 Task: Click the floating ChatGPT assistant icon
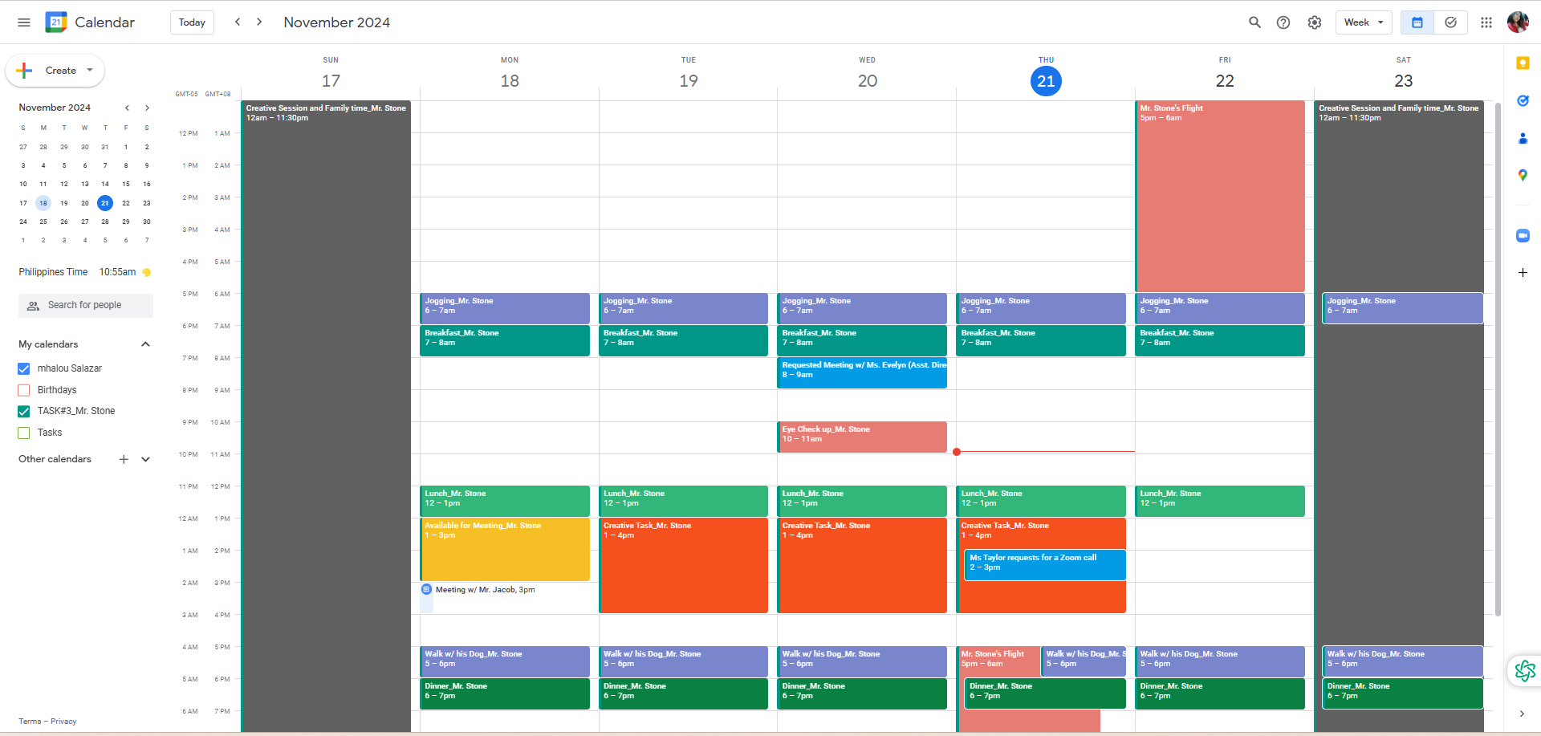point(1524,670)
